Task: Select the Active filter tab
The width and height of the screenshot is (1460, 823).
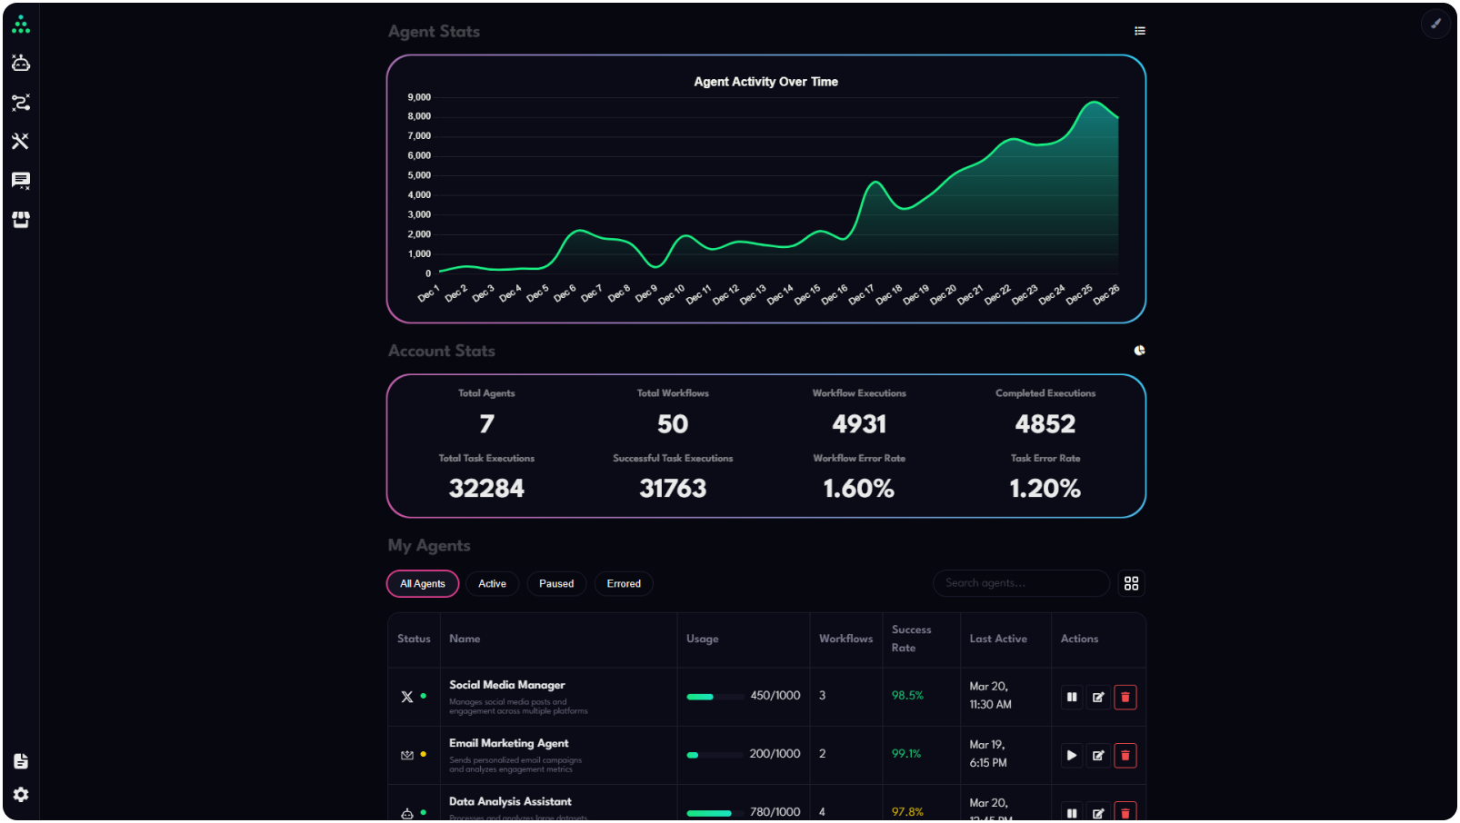Action: [x=493, y=584]
